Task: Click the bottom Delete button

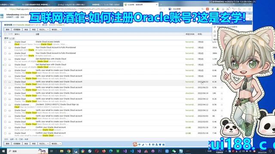Action: [x=8, y=144]
